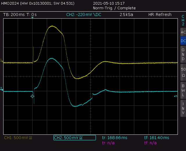Click the CH2 ground reference marker
Viewport: 186px width, 151px height.
pyautogui.click(x=1, y=89)
